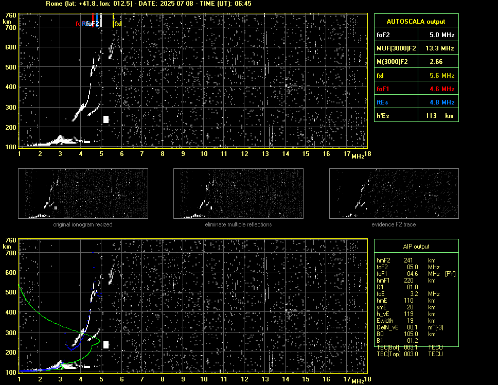Screen dimensions: 498x385
Task: Click the 'AUTOSCALA output' table header
Action: pos(416,22)
